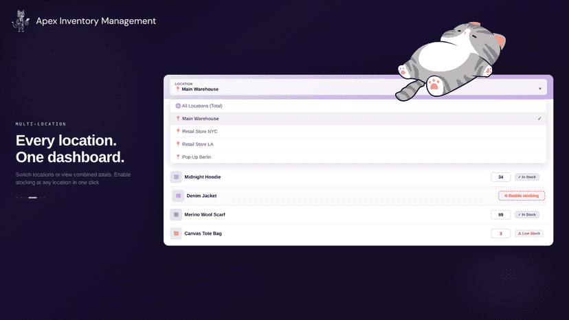This screenshot has width=569, height=320.
Task: Click the In Stock badge for Merino Wool Scarf
Action: (527, 215)
